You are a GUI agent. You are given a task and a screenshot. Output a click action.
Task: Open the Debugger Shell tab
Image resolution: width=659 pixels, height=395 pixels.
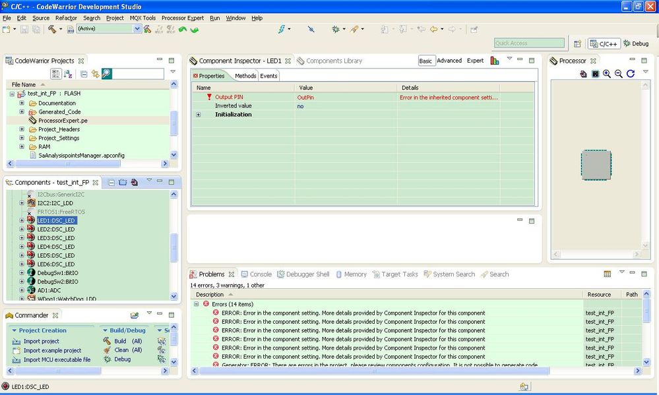pos(303,274)
